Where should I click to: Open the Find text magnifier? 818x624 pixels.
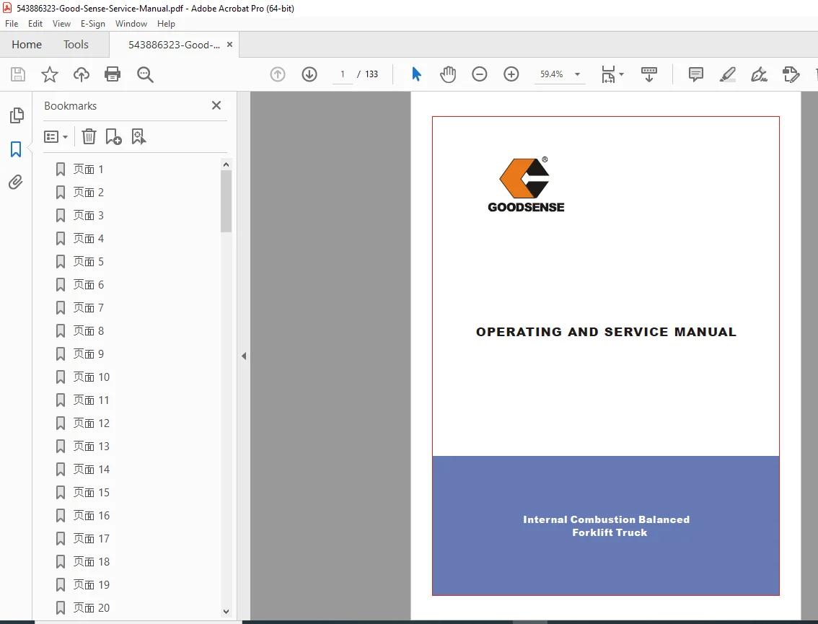tap(145, 74)
